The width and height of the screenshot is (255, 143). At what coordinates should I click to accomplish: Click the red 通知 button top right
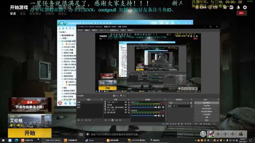click(241, 13)
